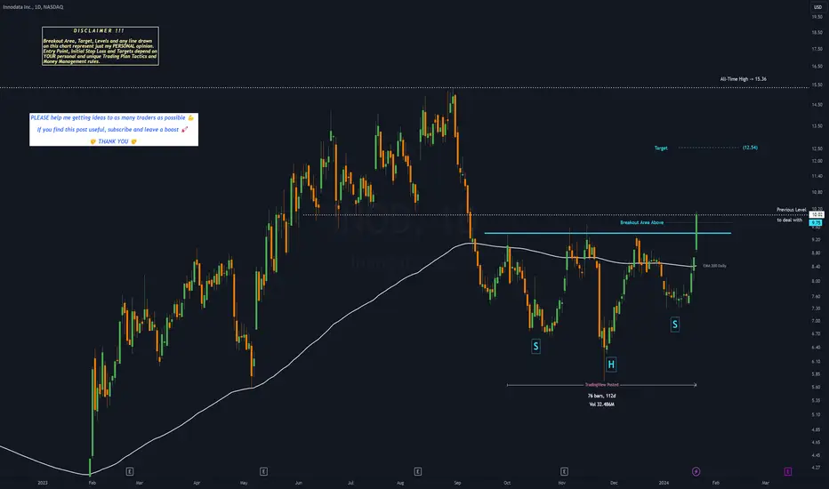Open the USD currency selector
Viewport: 829px width, 489px height.
817,7
